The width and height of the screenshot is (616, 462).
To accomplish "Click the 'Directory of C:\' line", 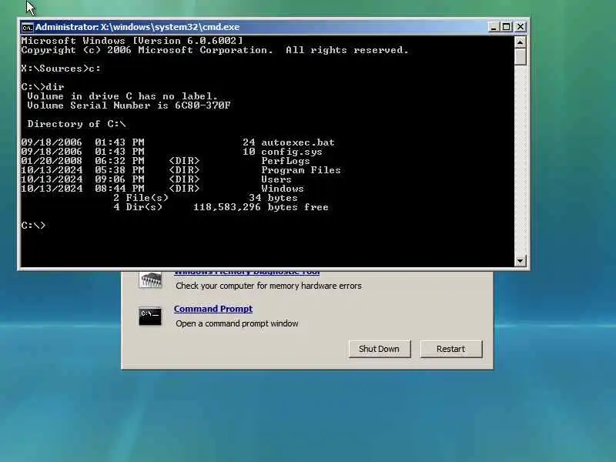I will point(76,124).
